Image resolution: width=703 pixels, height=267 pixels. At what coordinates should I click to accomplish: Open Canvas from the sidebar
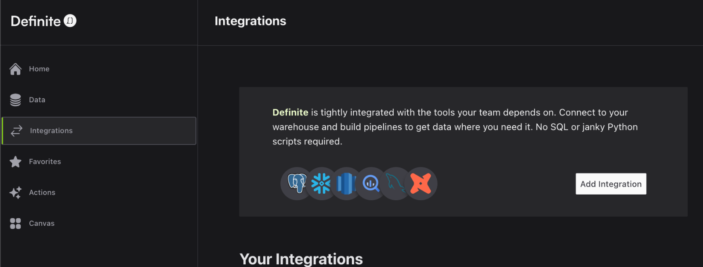[x=41, y=223]
